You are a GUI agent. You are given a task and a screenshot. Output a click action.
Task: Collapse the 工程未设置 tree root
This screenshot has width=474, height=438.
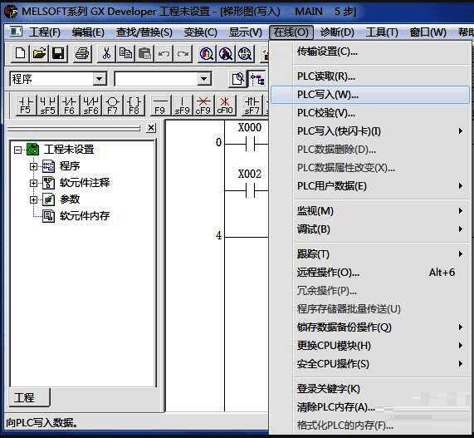(17, 150)
